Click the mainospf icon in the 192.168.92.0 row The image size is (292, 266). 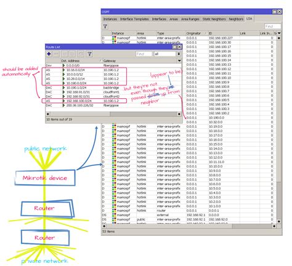[x=114, y=219]
